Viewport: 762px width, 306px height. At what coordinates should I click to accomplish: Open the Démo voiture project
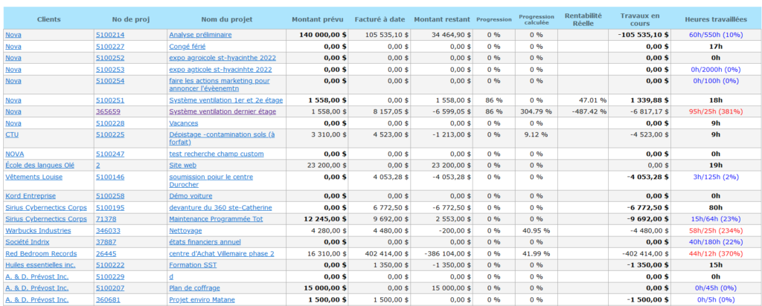click(x=190, y=196)
